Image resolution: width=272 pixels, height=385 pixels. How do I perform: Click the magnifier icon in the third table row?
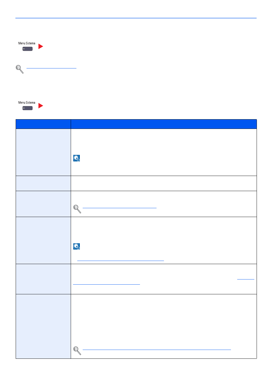pyautogui.click(x=77, y=209)
